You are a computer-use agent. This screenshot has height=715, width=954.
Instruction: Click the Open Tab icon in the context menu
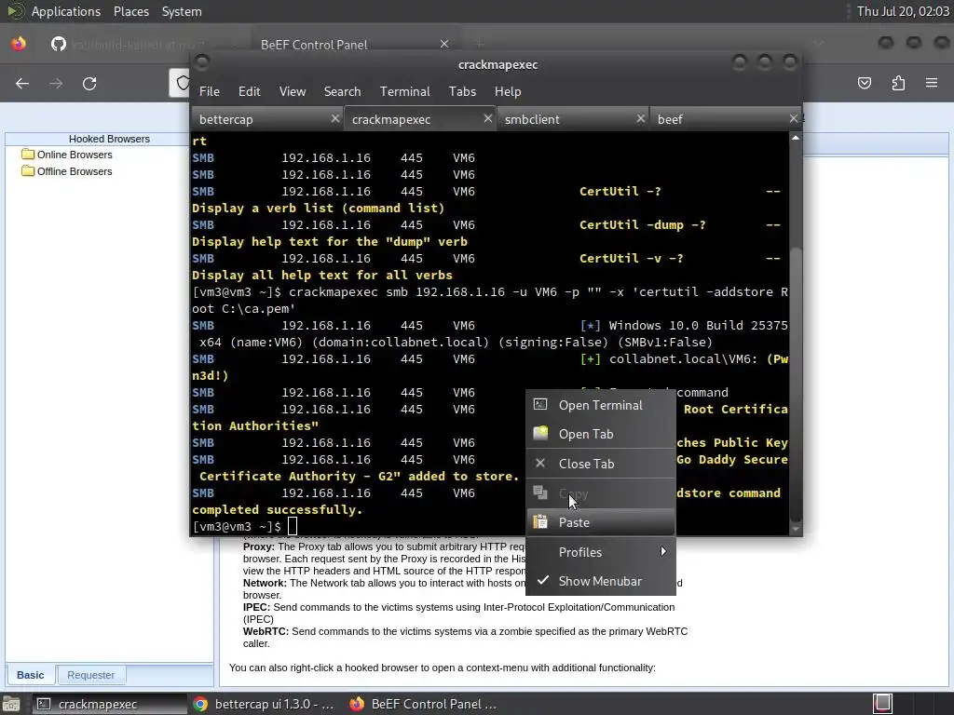540,434
